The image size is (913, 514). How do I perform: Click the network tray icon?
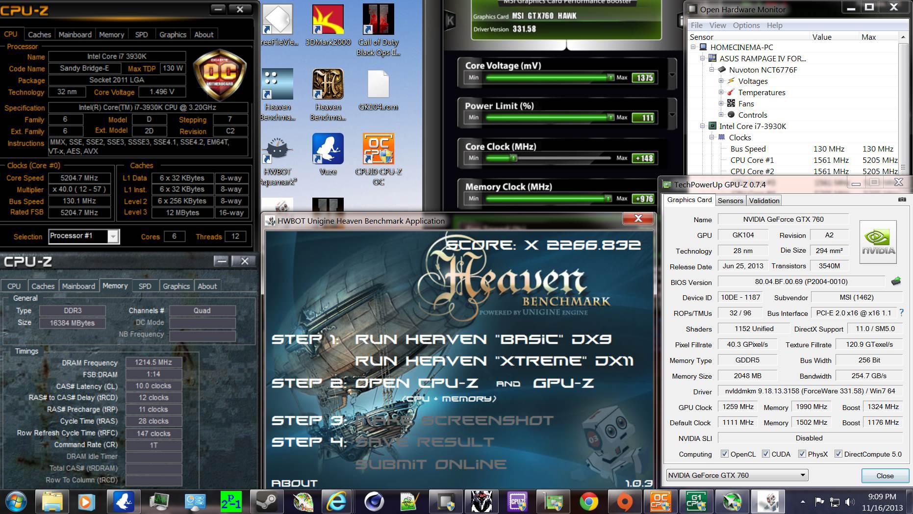click(x=835, y=502)
